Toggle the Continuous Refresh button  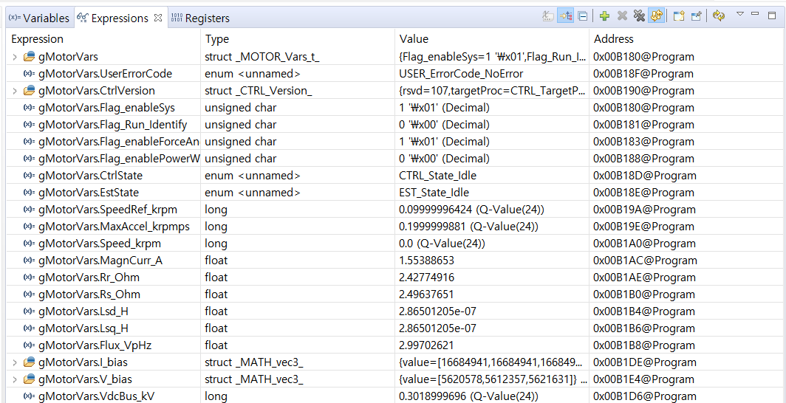coord(656,15)
